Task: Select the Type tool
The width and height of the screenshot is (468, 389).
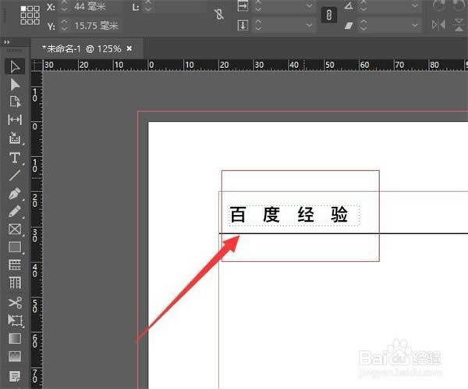Action: 15,157
